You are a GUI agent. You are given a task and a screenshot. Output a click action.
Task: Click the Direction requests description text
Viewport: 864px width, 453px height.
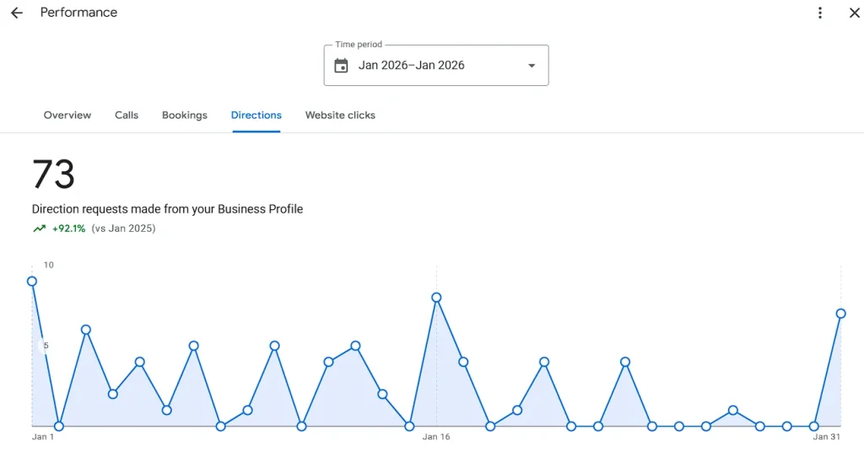click(x=168, y=209)
